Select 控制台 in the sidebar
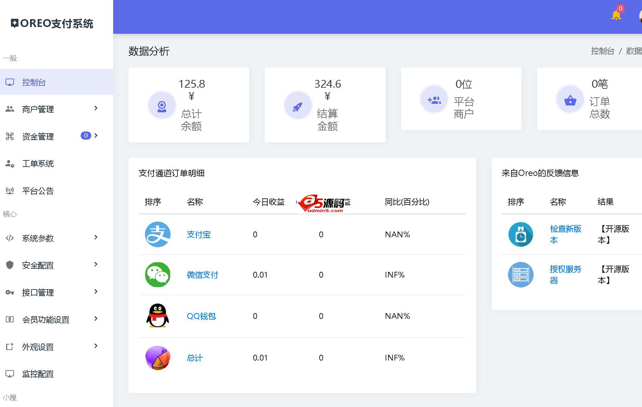 [x=56, y=82]
